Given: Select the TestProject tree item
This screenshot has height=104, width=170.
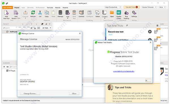Looking at the screenshot, I should pyautogui.click(x=12, y=32).
